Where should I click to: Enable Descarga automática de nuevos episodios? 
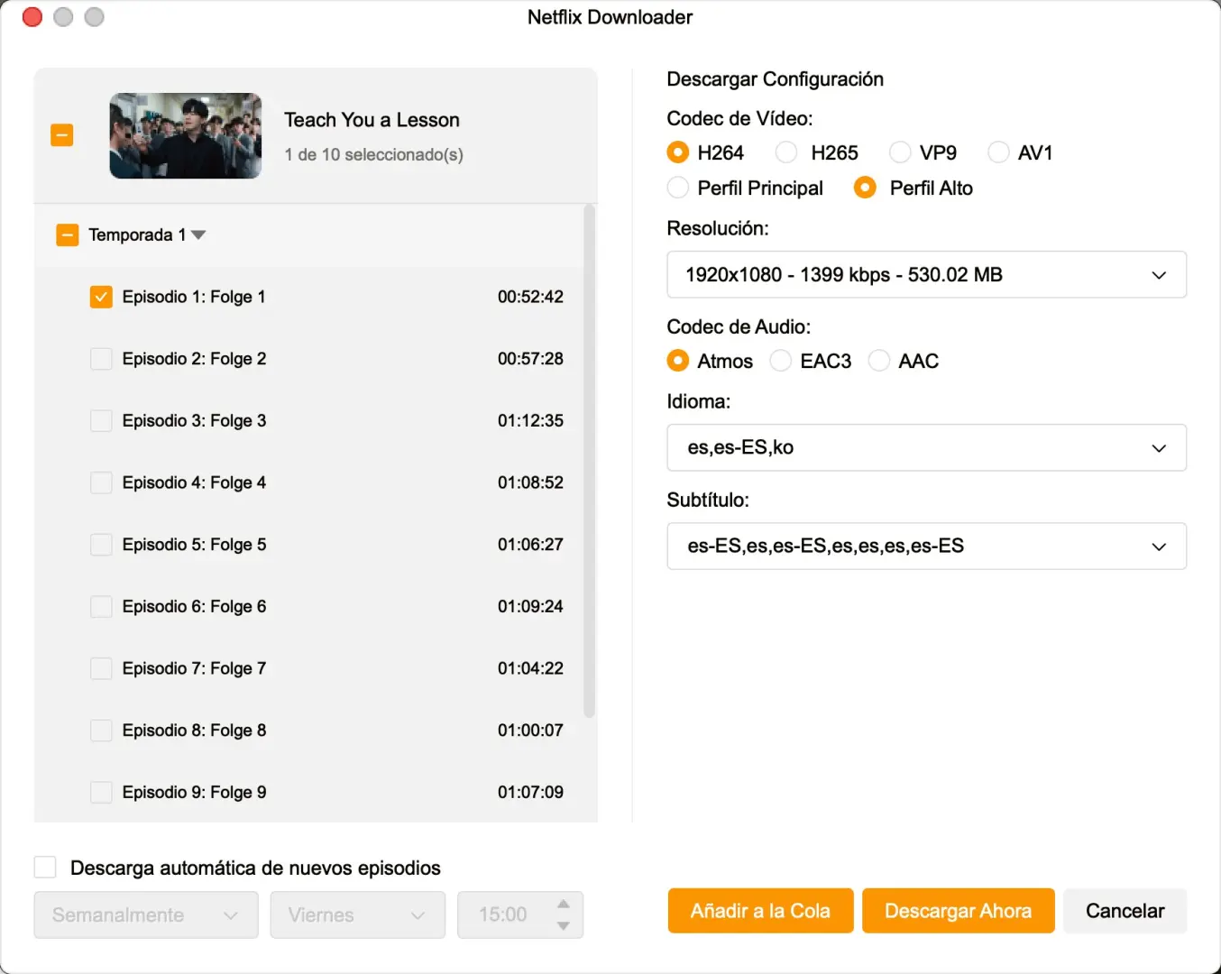45,868
